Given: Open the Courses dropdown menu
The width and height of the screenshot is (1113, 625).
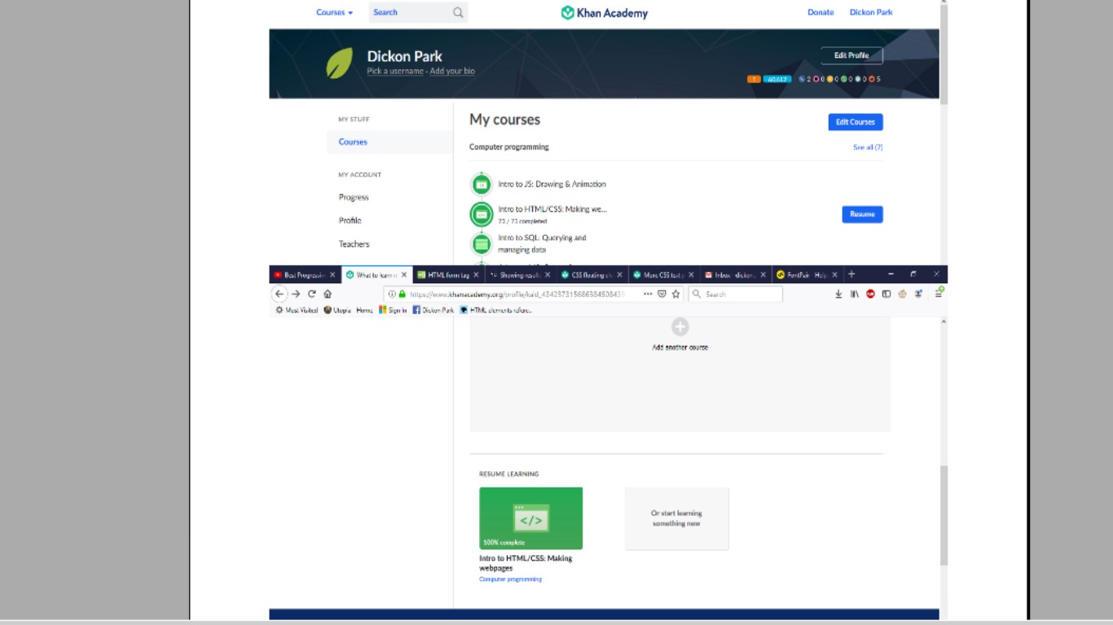Looking at the screenshot, I should pyautogui.click(x=334, y=12).
